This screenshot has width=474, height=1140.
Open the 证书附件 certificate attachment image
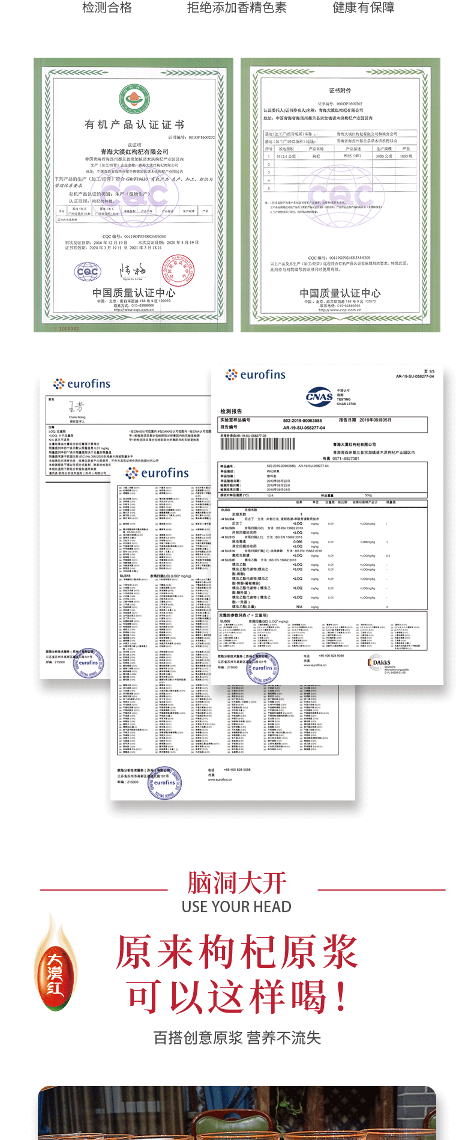tap(340, 195)
